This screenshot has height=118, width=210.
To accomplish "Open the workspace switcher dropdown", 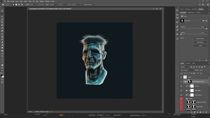I will [x=203, y=5].
